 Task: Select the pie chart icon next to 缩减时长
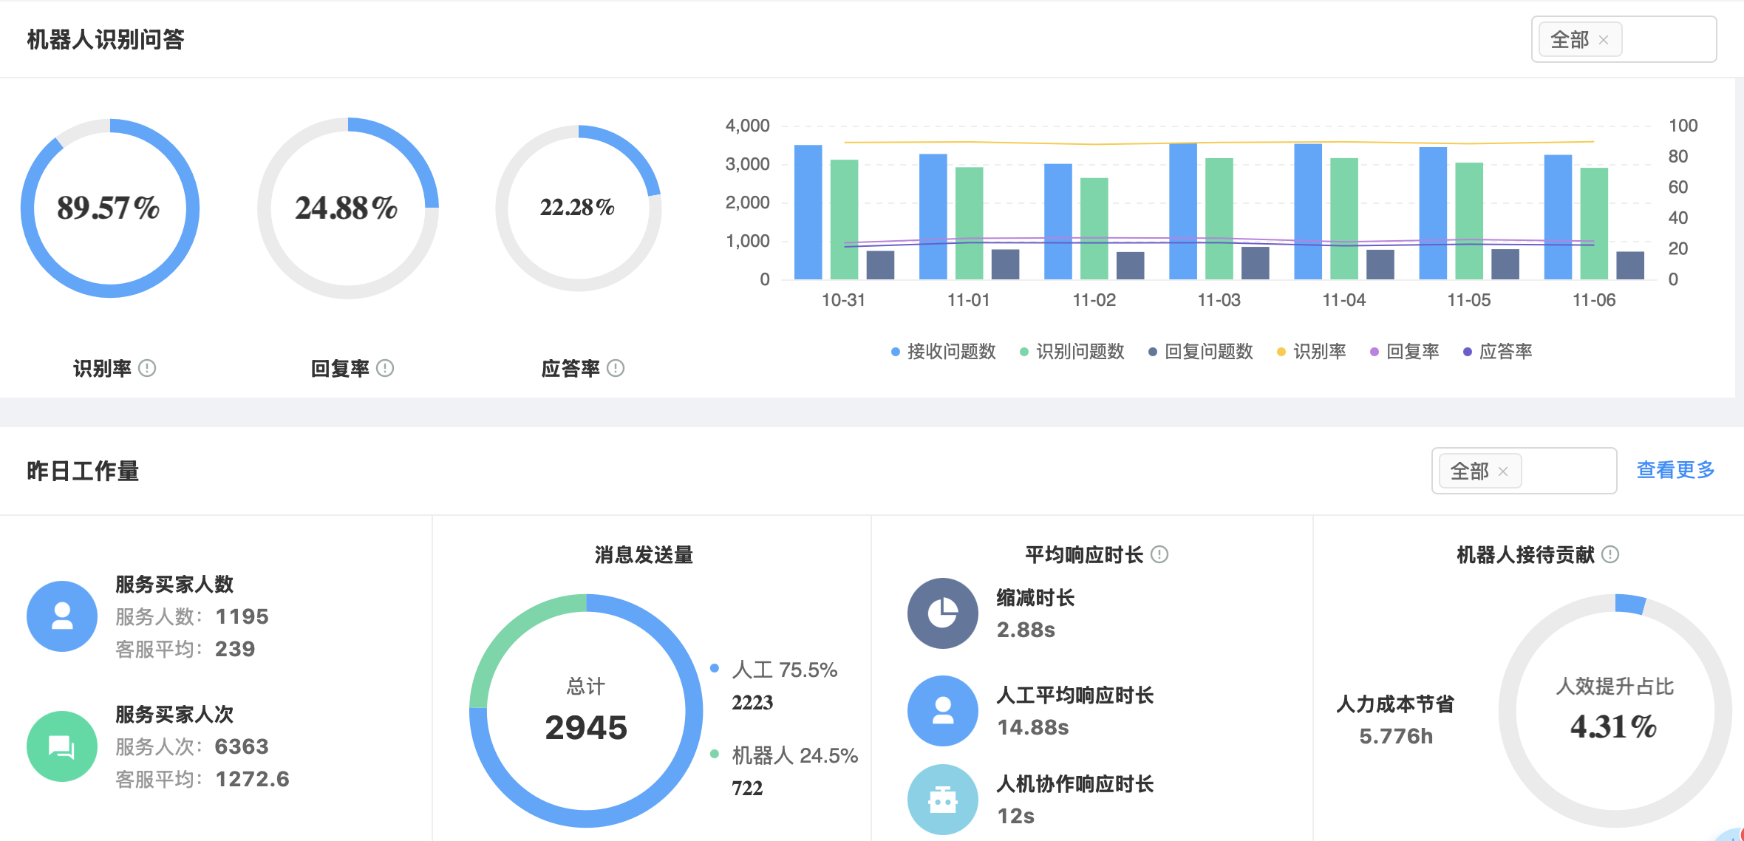pyautogui.click(x=942, y=613)
